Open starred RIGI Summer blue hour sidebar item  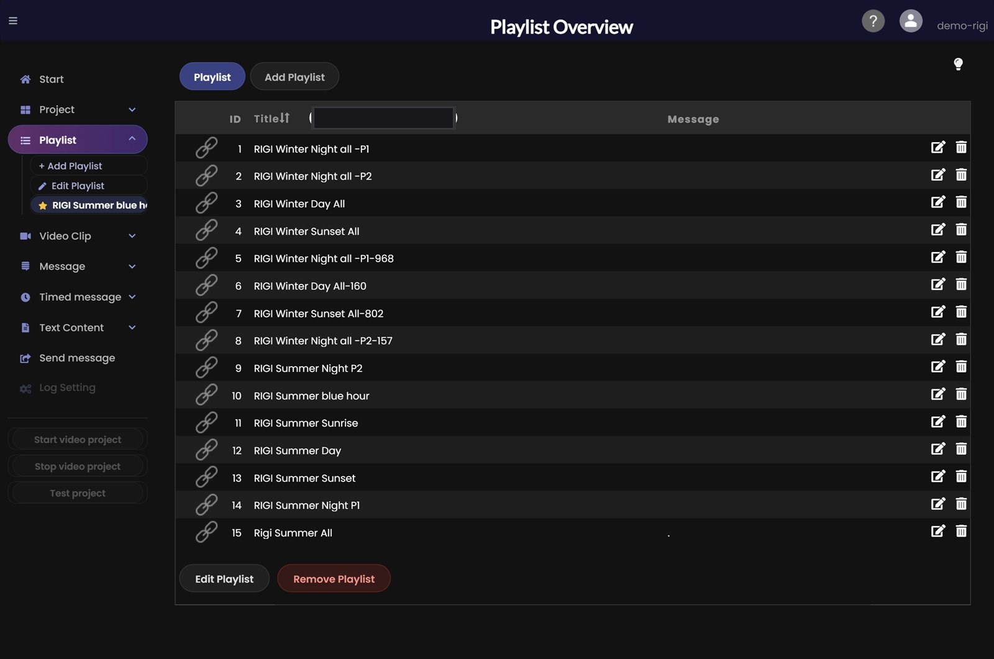89,205
